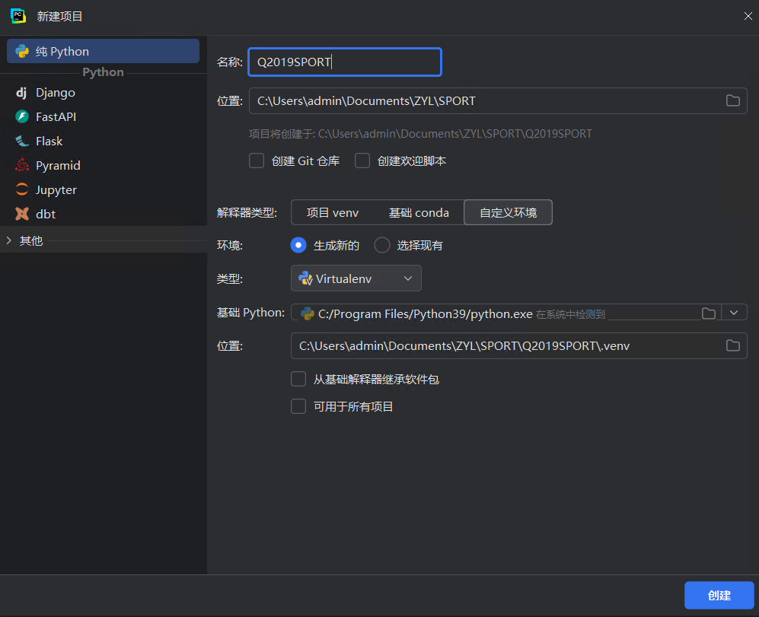This screenshot has width=759, height=617.
Task: Enable 创建 Git 仓库 checkbox
Action: click(x=257, y=161)
